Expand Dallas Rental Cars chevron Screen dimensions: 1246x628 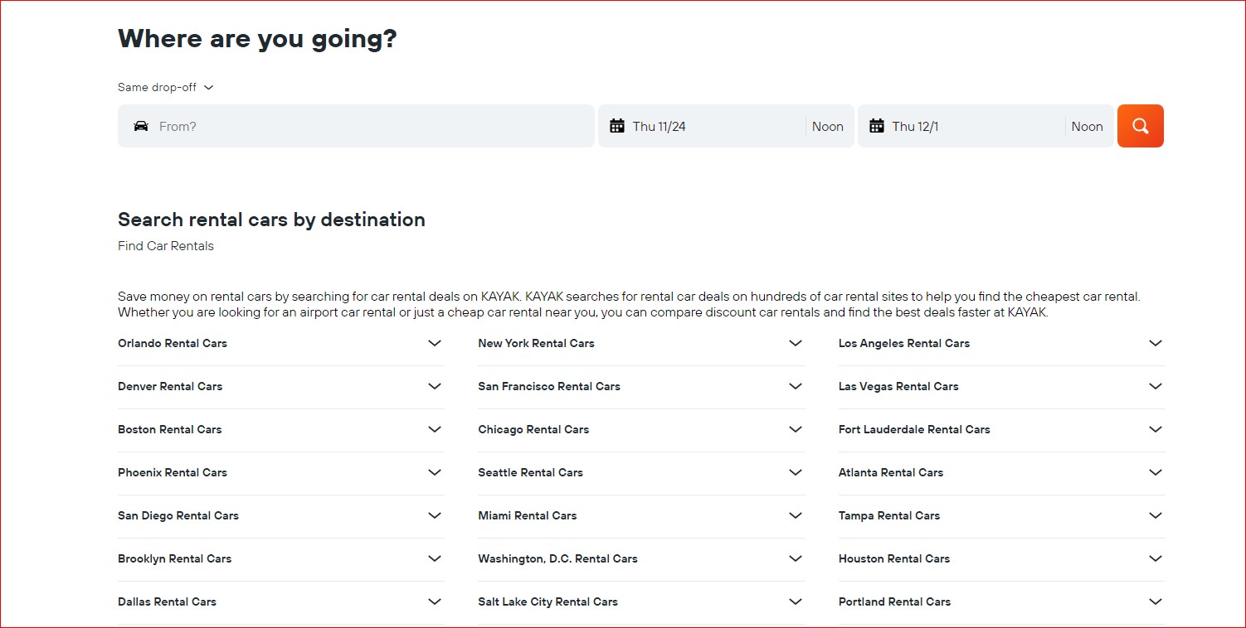(x=435, y=601)
